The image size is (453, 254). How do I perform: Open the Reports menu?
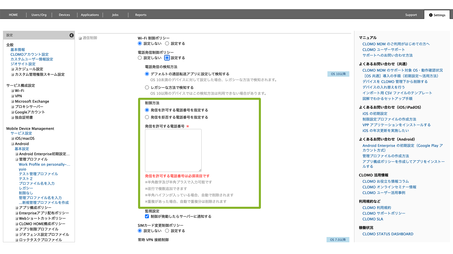click(141, 15)
